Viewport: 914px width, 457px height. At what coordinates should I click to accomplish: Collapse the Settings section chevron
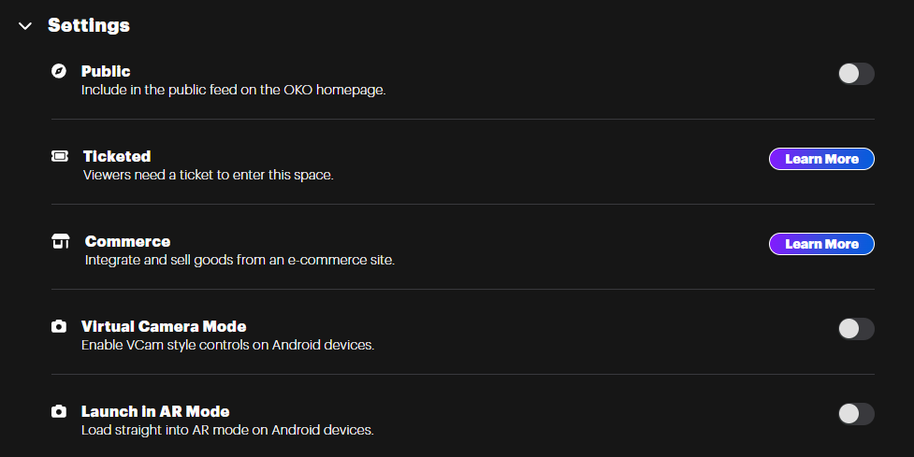pyautogui.click(x=25, y=26)
